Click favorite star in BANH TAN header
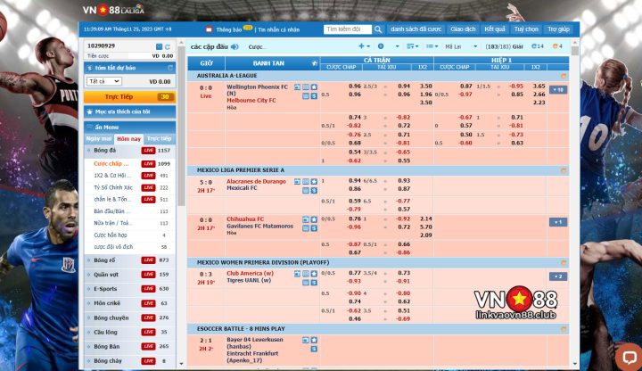Image resolution: width=642 pixels, height=371 pixels. point(315,63)
